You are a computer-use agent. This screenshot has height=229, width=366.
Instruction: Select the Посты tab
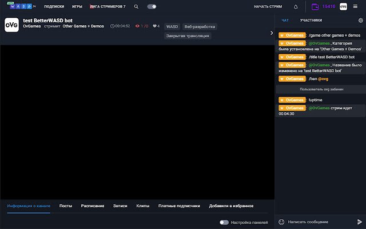point(66,206)
